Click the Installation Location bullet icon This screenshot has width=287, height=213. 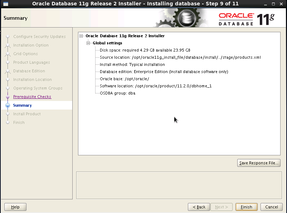8,80
